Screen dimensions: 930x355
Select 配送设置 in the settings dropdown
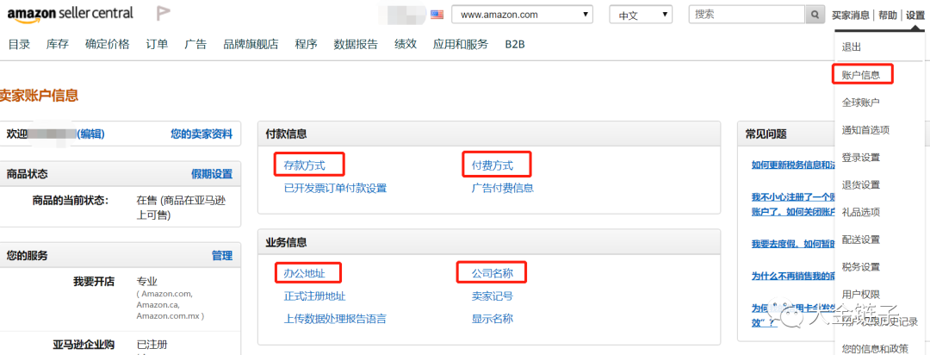(860, 240)
